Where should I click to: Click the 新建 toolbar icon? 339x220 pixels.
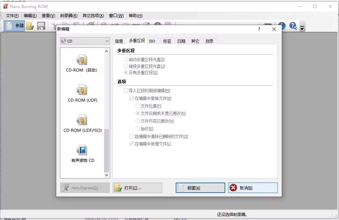pos(13,26)
